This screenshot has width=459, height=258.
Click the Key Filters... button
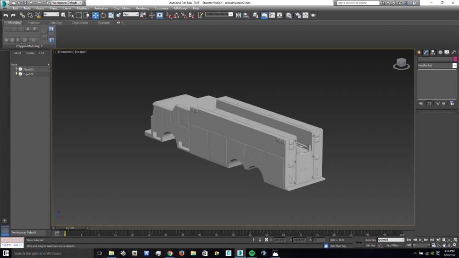pyautogui.click(x=393, y=246)
